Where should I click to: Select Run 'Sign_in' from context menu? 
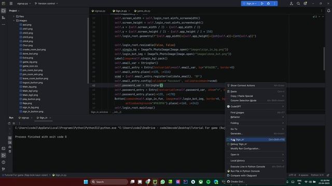tap(256, 139)
